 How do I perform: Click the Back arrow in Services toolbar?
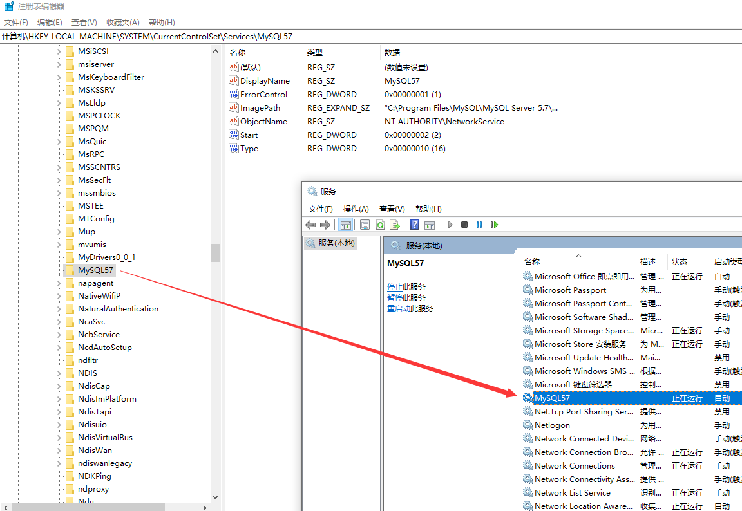pyautogui.click(x=310, y=225)
